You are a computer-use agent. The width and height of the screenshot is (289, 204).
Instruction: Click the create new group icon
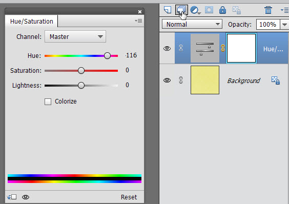tap(181, 10)
